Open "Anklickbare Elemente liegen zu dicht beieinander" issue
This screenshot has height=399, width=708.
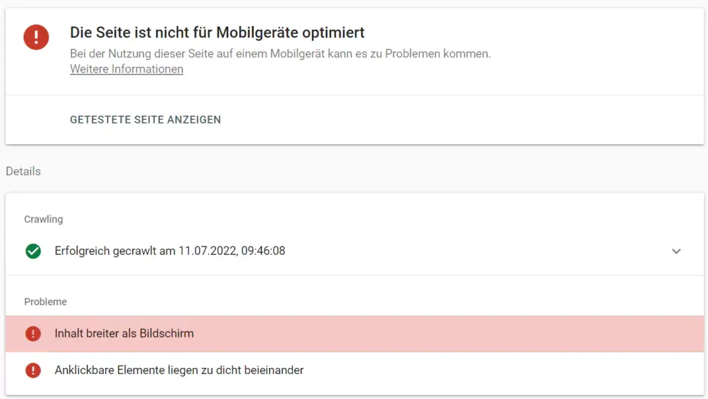pyautogui.click(x=179, y=371)
